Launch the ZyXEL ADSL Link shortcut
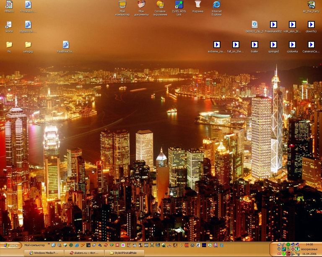This screenshot has height=257, width=322. (179, 5)
